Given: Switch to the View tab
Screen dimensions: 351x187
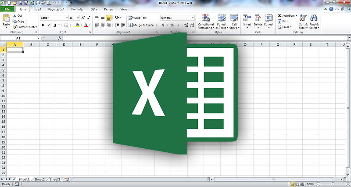Looking at the screenshot, I should click(124, 9).
